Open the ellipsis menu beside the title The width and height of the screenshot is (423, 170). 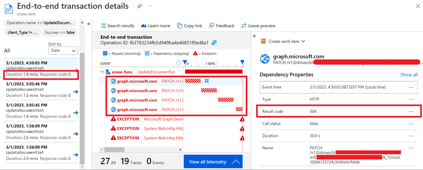[x=150, y=6]
